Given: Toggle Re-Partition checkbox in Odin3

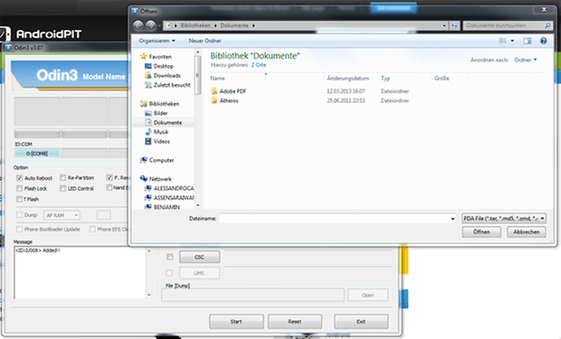Looking at the screenshot, I should 63,177.
